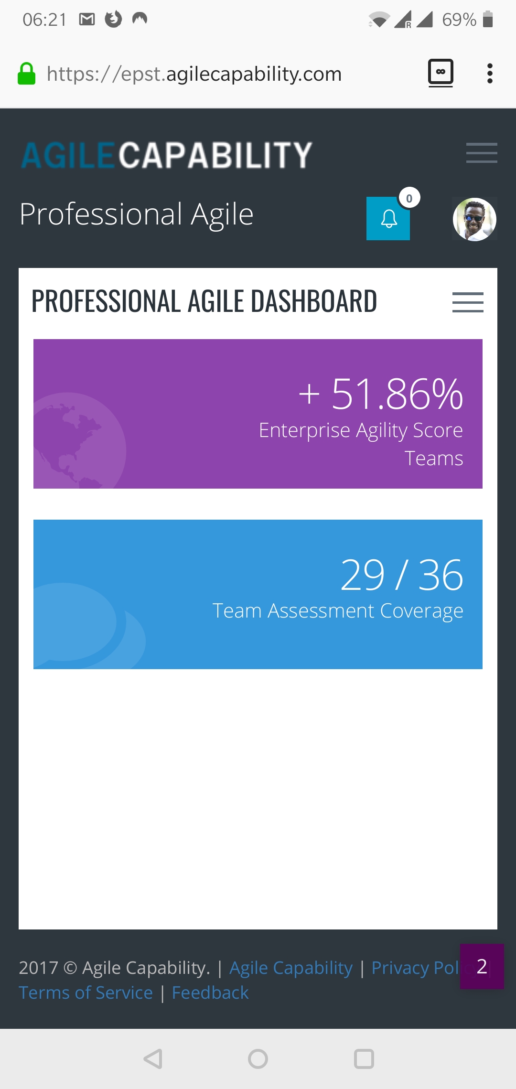The width and height of the screenshot is (516, 1089).
Task: Click the URL address bar
Action: tap(193, 73)
